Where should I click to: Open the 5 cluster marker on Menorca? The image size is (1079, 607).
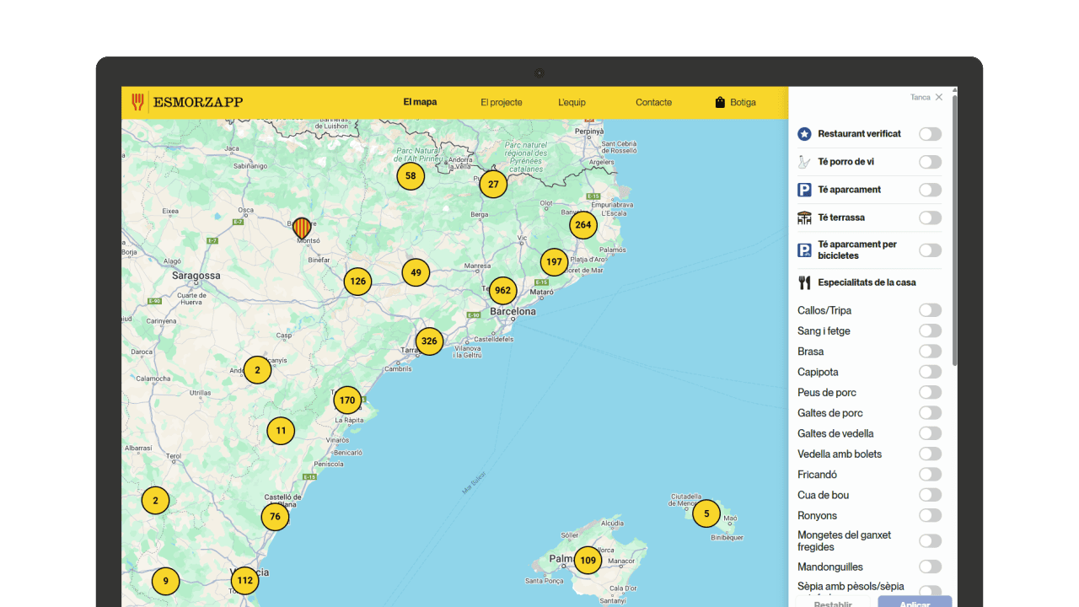pos(706,513)
